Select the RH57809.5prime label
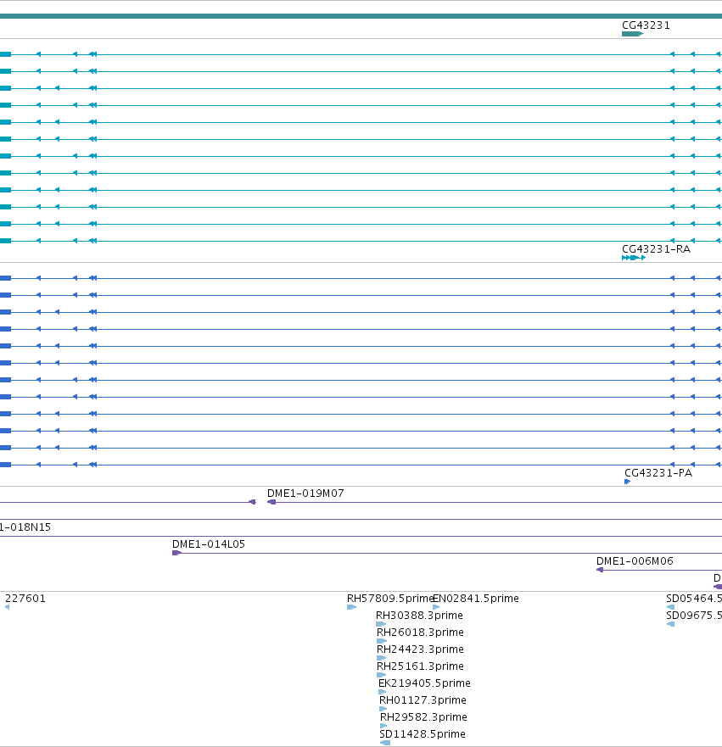This screenshot has height=747, width=722. [389, 599]
